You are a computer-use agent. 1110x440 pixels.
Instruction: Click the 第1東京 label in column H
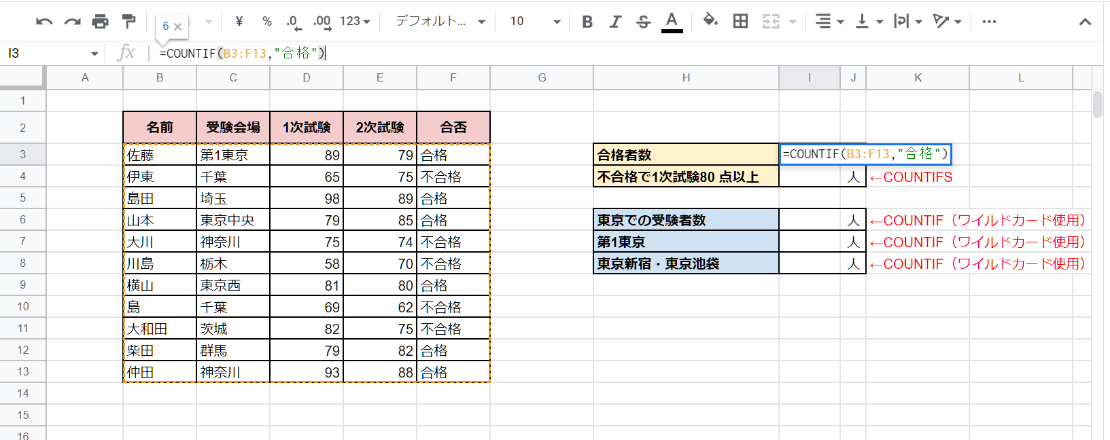tap(687, 242)
